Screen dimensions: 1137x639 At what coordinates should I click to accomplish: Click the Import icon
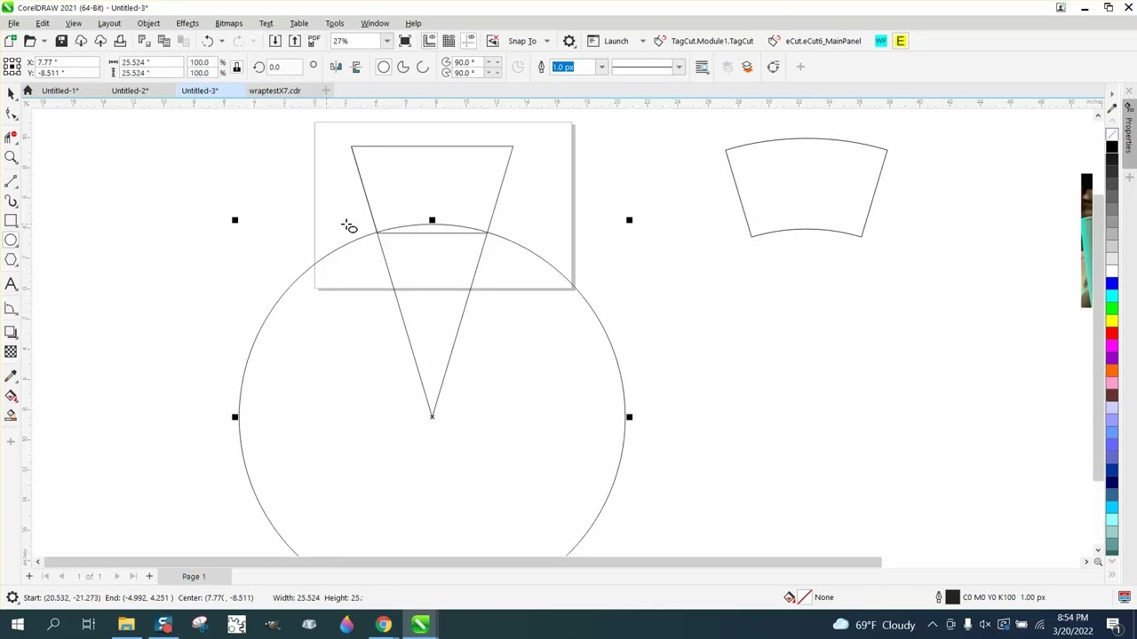coord(275,41)
